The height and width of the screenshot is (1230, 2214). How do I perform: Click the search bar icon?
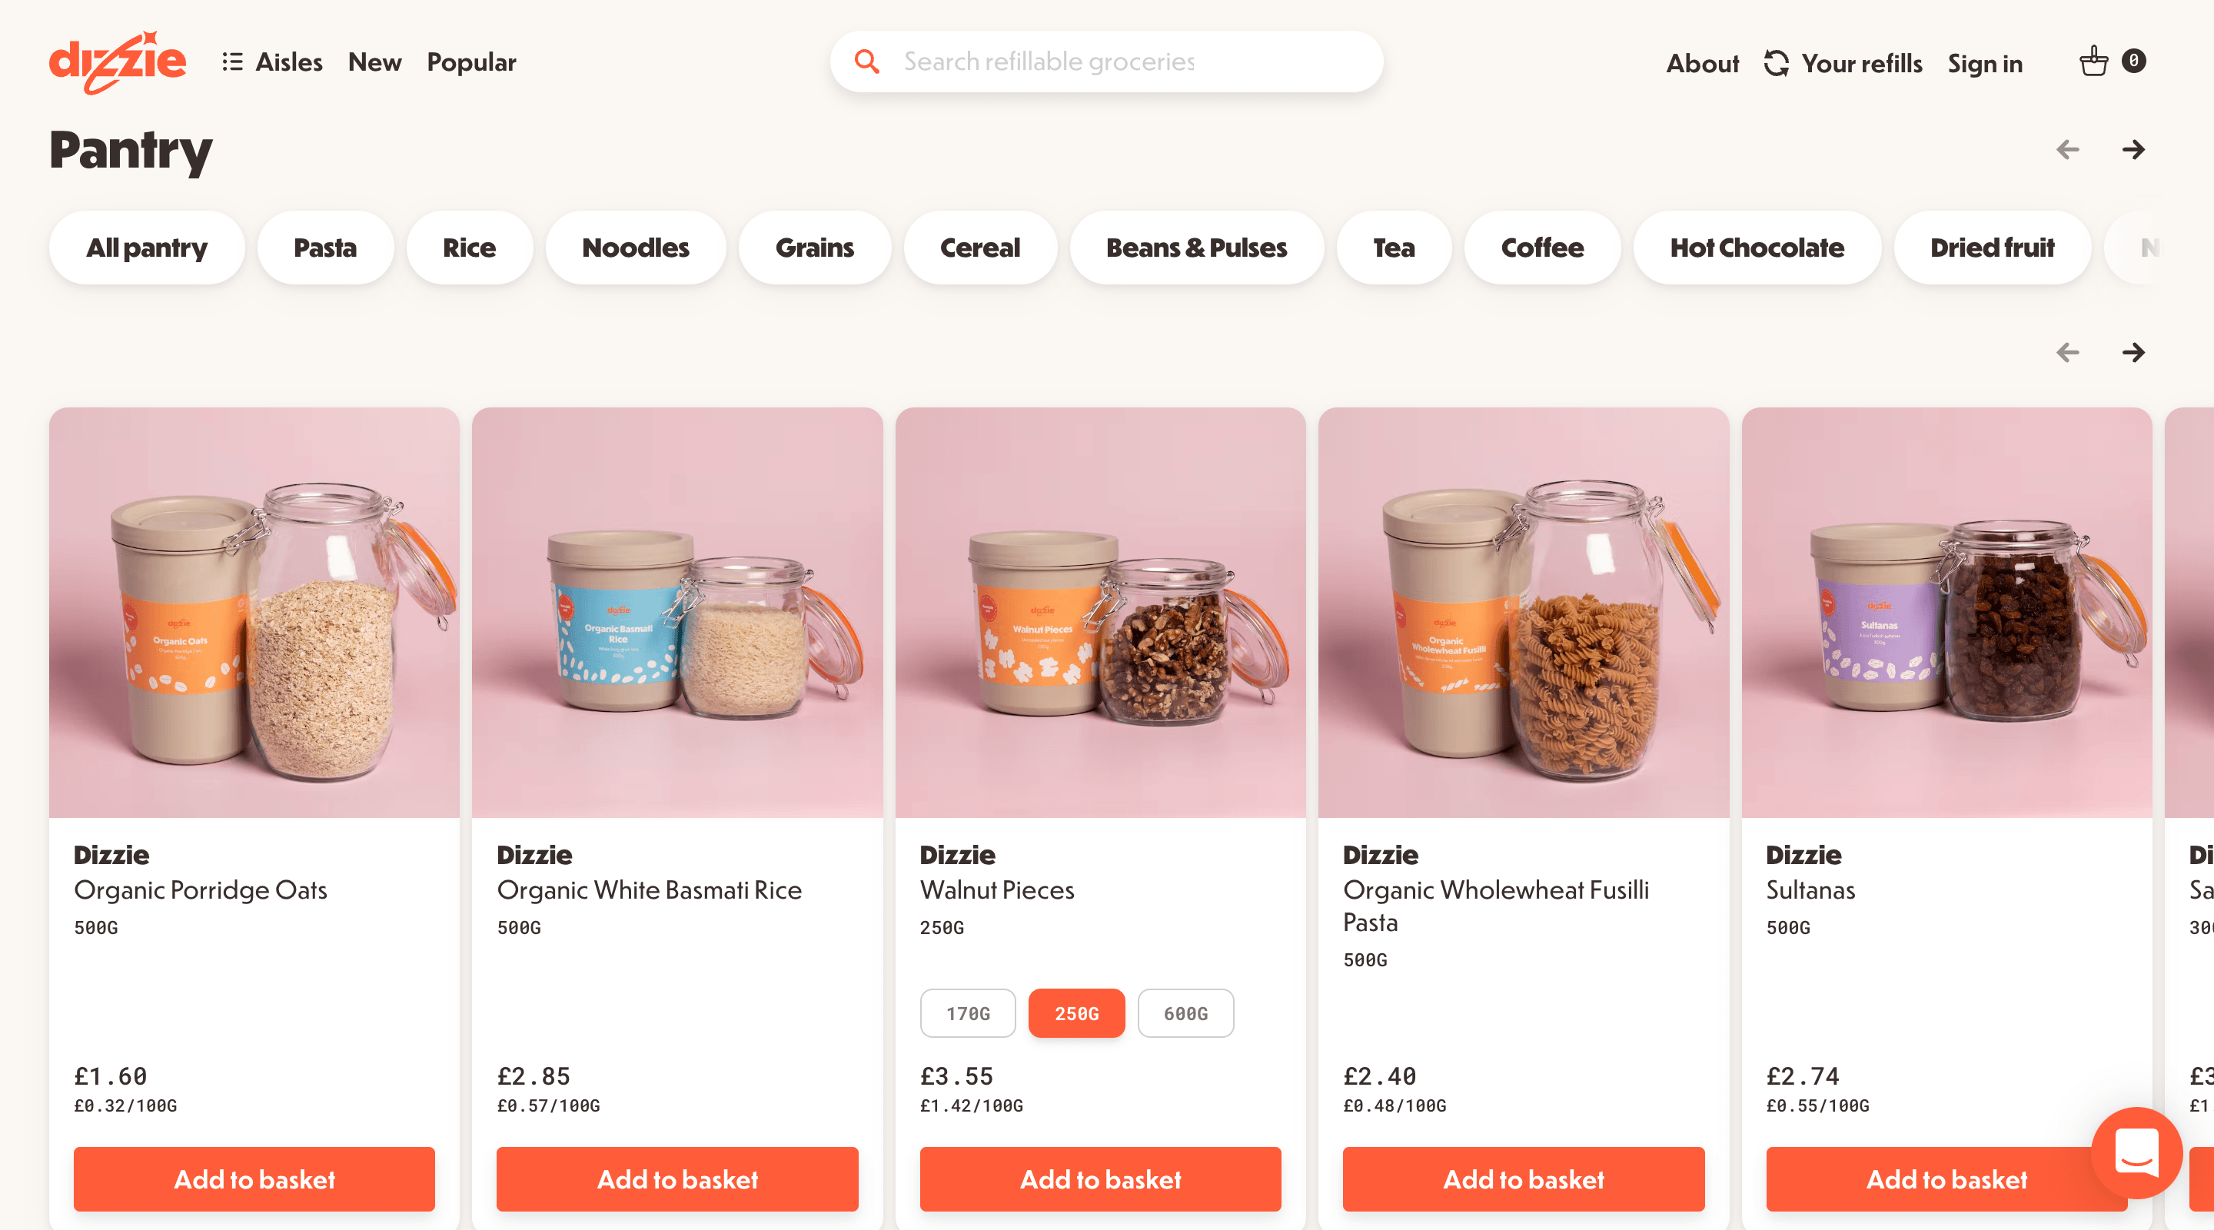866,61
